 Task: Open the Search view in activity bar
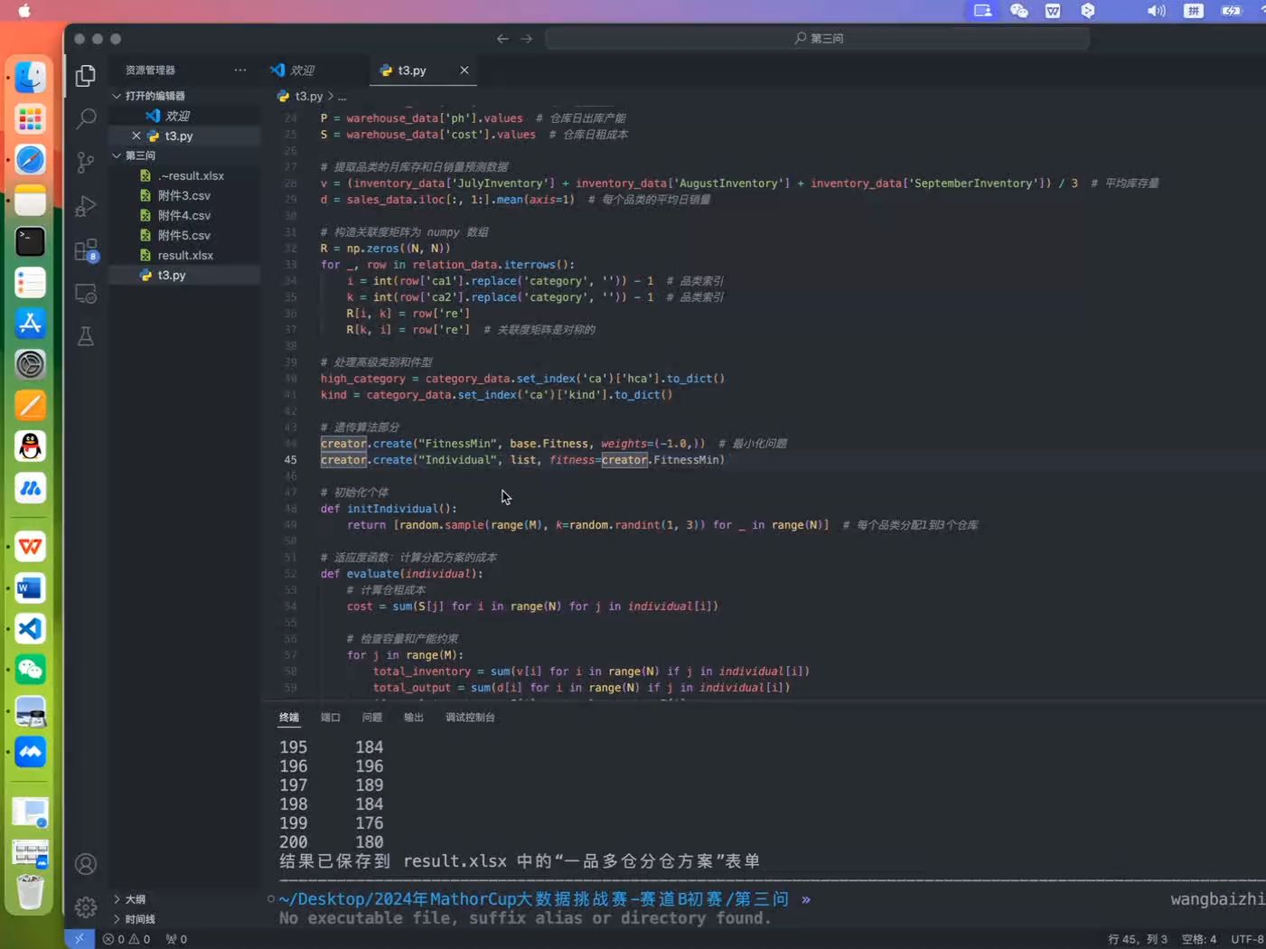tap(86, 118)
